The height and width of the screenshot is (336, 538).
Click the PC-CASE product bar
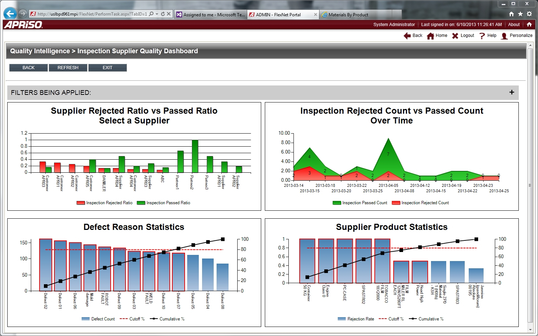point(345,261)
